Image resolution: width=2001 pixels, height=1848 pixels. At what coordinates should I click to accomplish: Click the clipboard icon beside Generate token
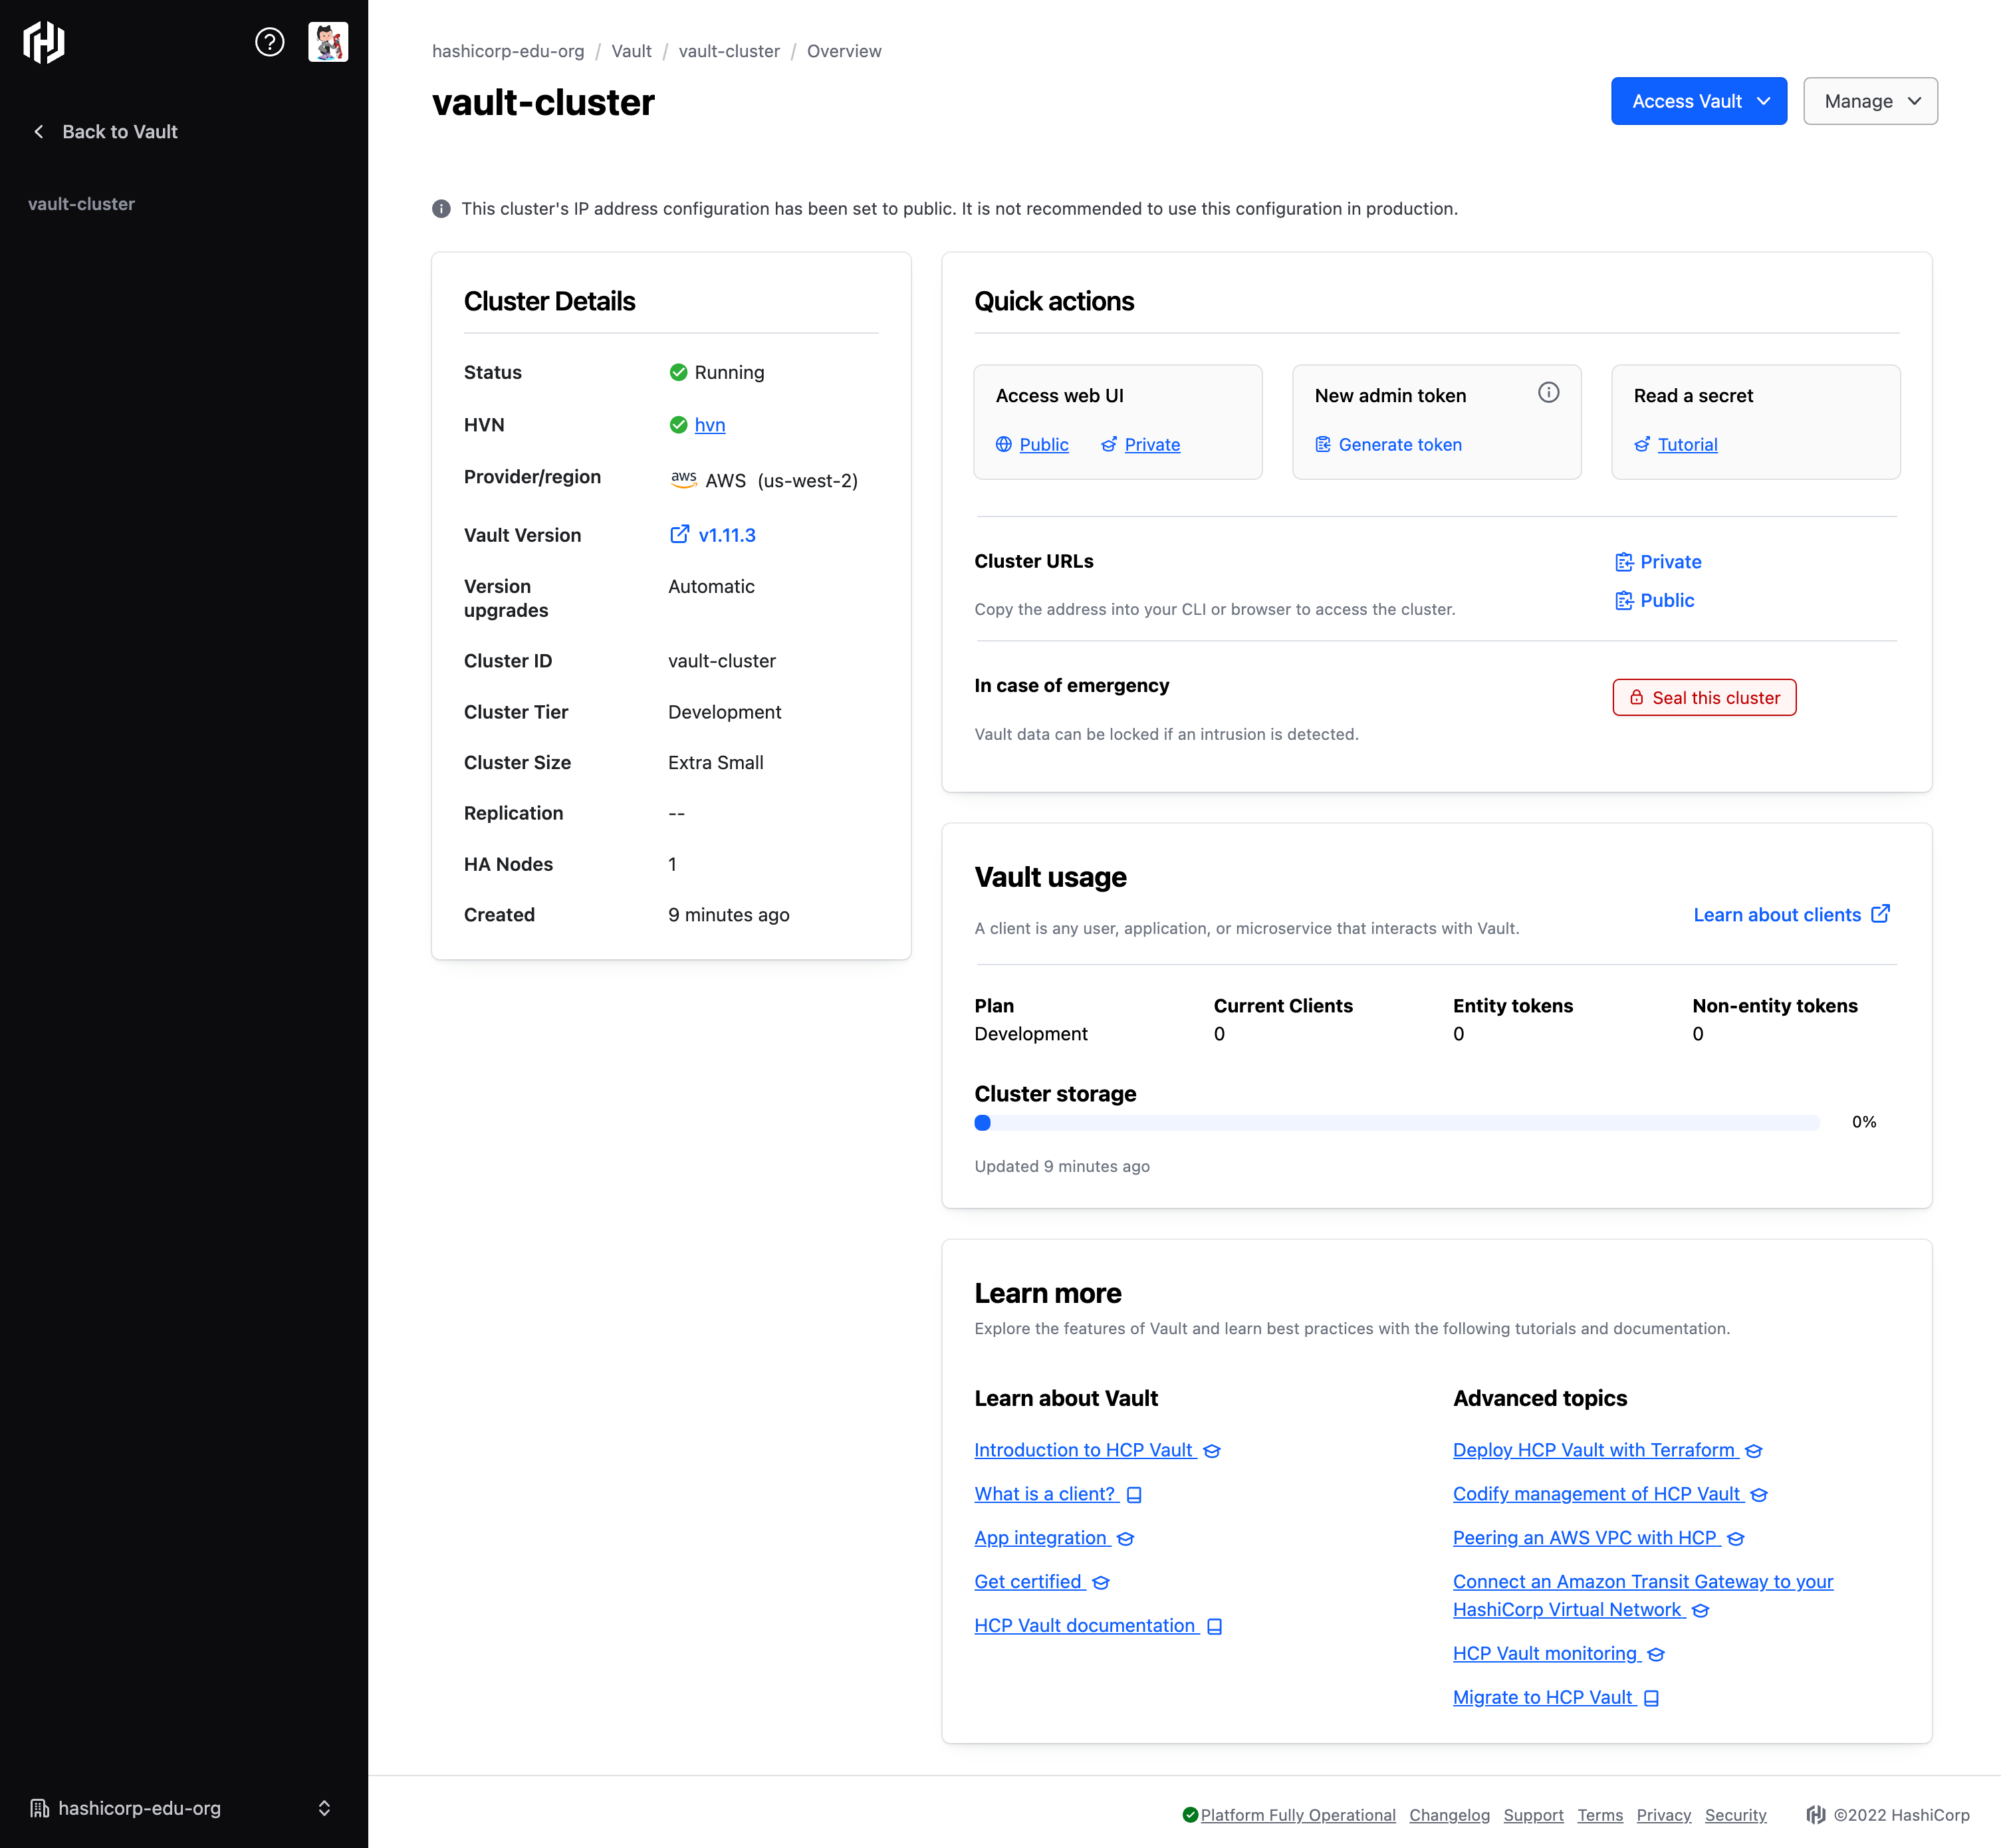1323,445
